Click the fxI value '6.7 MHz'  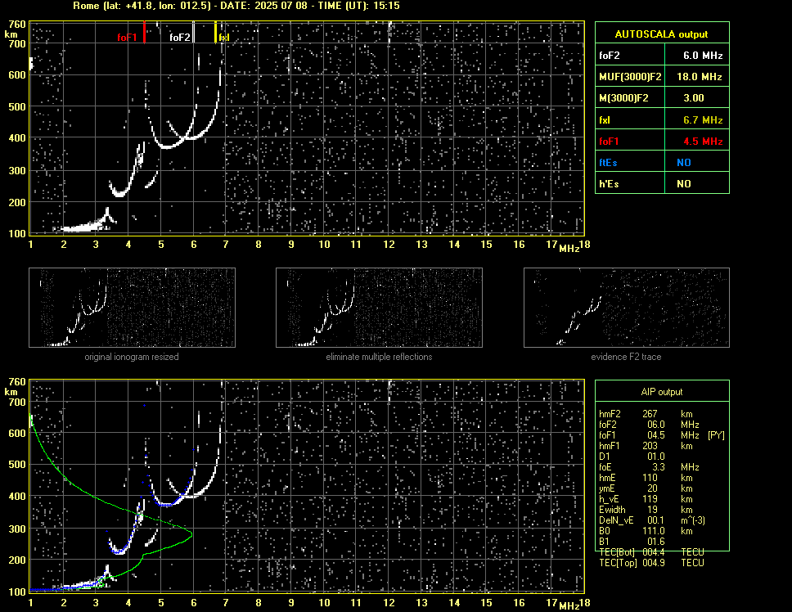click(x=703, y=120)
